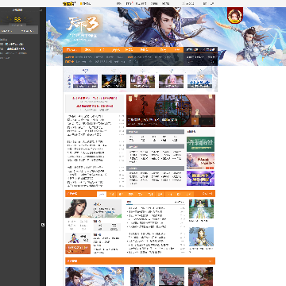
Task: Select carousel slide indicator 1
Action: click(x=195, y=121)
